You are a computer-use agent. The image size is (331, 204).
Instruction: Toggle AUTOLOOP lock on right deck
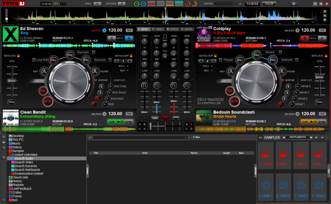coord(215,56)
